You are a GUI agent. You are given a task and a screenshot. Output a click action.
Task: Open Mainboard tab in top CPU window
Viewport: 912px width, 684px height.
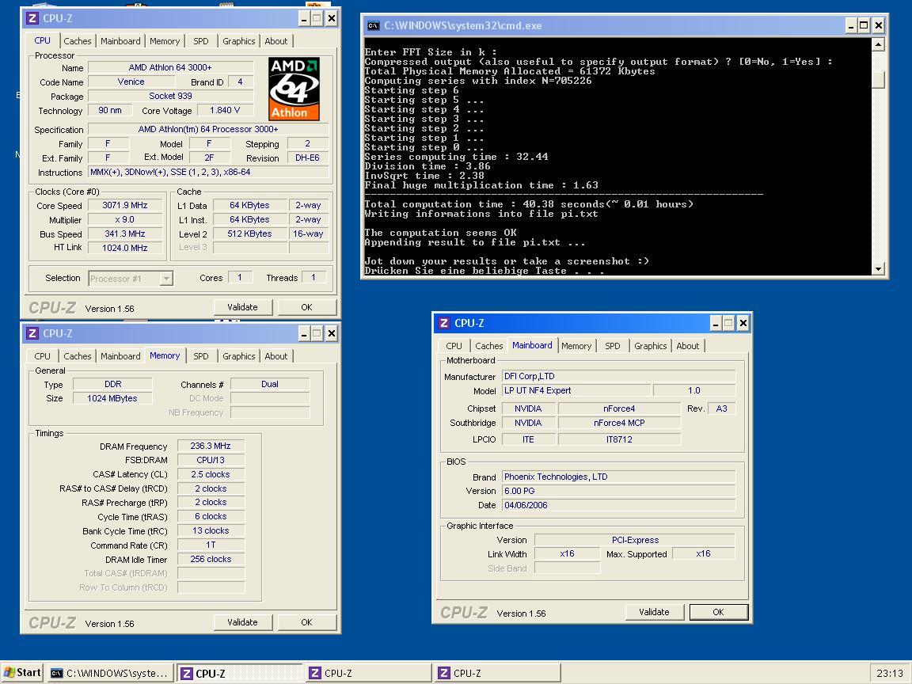(x=120, y=41)
